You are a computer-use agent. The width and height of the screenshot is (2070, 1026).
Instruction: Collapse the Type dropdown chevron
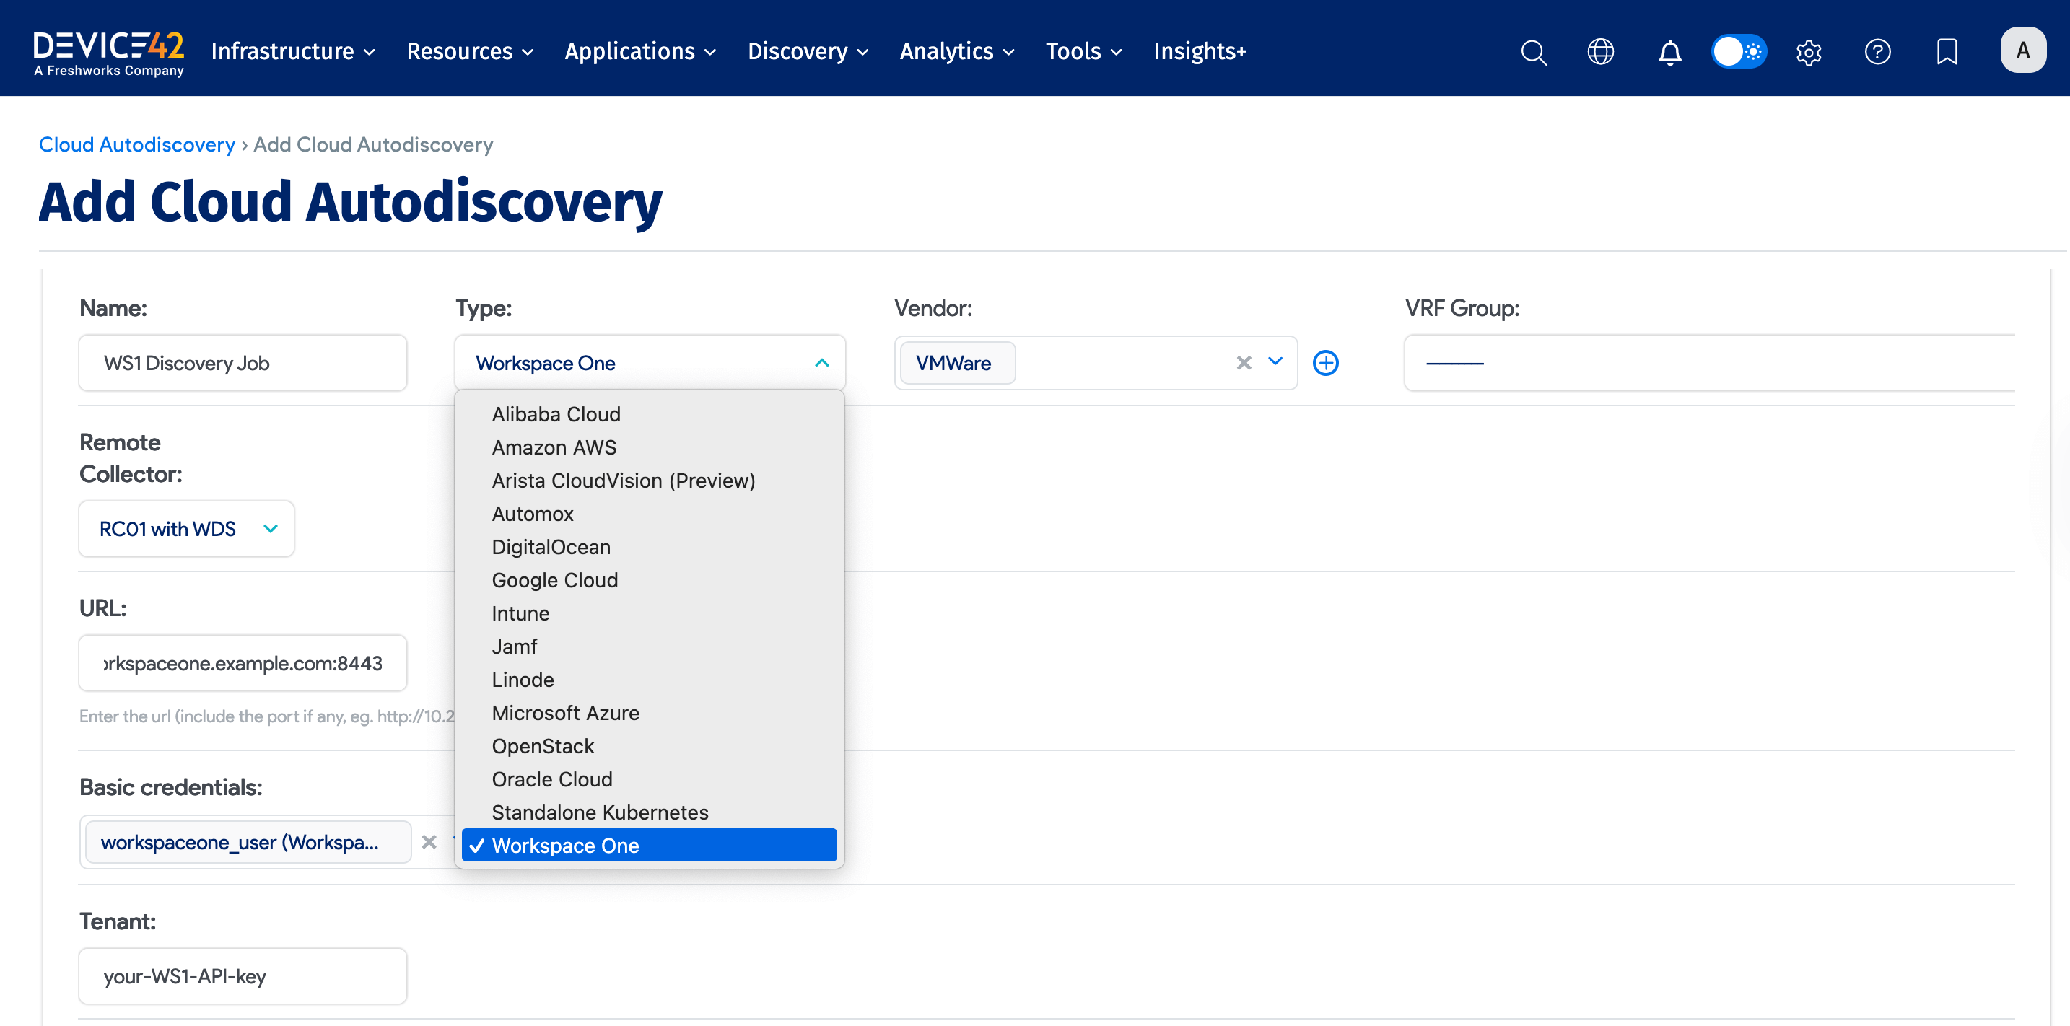pos(821,362)
